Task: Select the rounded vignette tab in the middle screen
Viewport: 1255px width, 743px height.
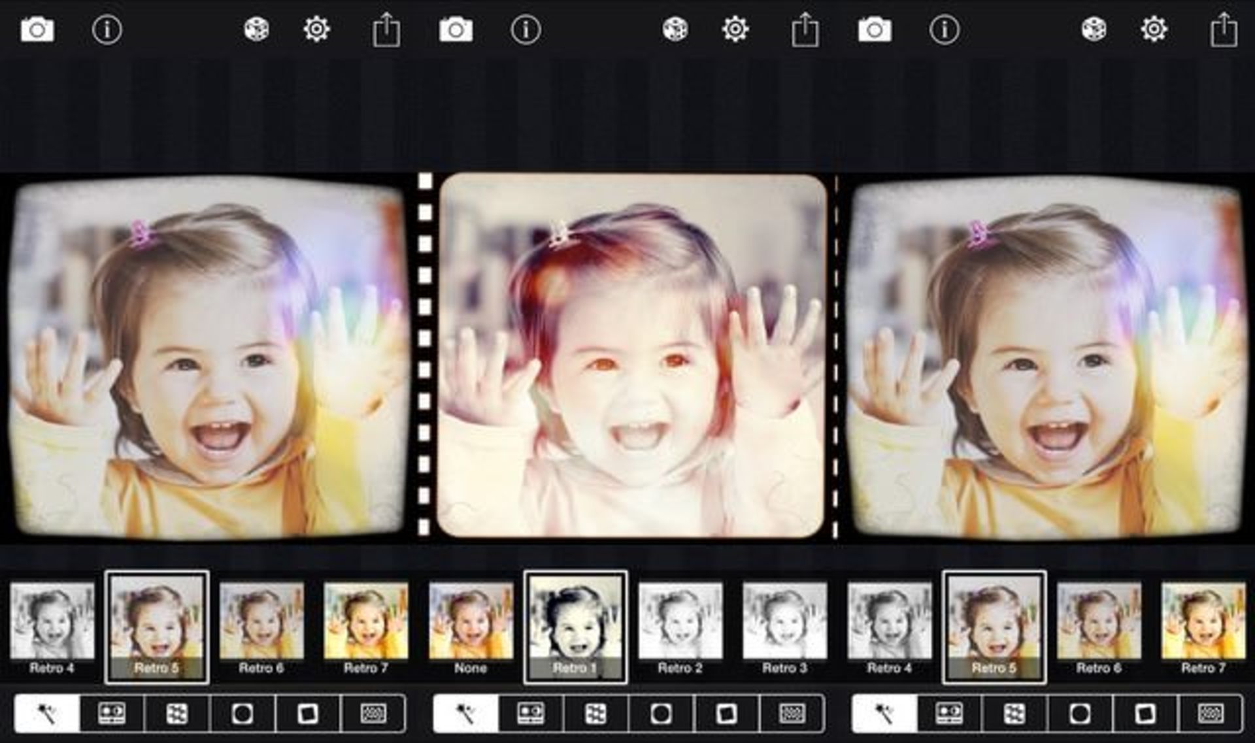Action: coord(661,714)
